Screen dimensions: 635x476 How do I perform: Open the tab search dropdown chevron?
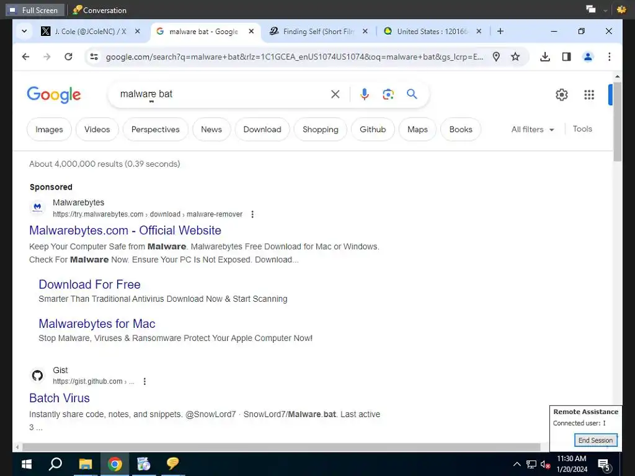tap(24, 31)
